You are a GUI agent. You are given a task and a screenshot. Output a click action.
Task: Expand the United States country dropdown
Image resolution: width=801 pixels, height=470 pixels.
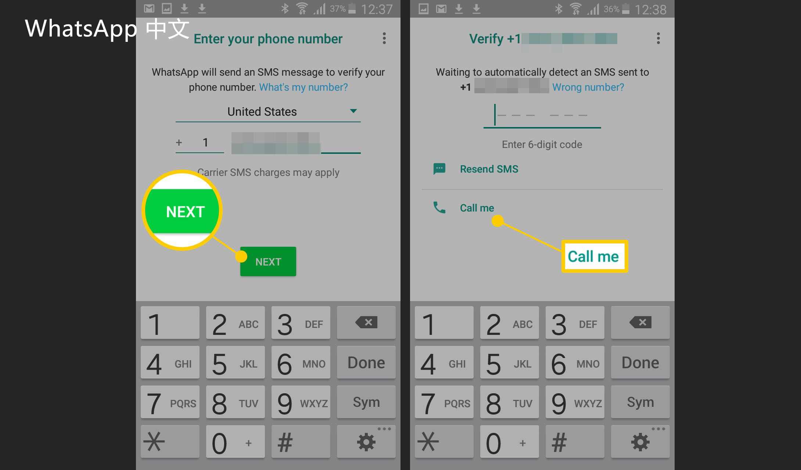pos(268,111)
